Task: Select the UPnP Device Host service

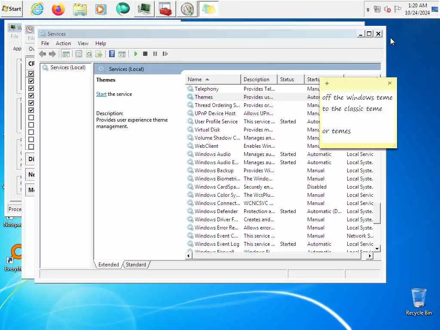Action: 253,113
